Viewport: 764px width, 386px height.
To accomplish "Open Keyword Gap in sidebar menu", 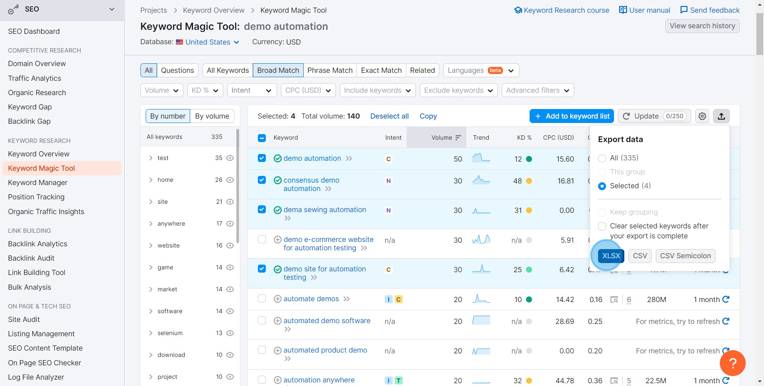I will tap(30, 107).
